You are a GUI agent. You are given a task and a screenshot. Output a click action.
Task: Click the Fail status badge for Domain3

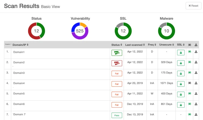pos(117,73)
